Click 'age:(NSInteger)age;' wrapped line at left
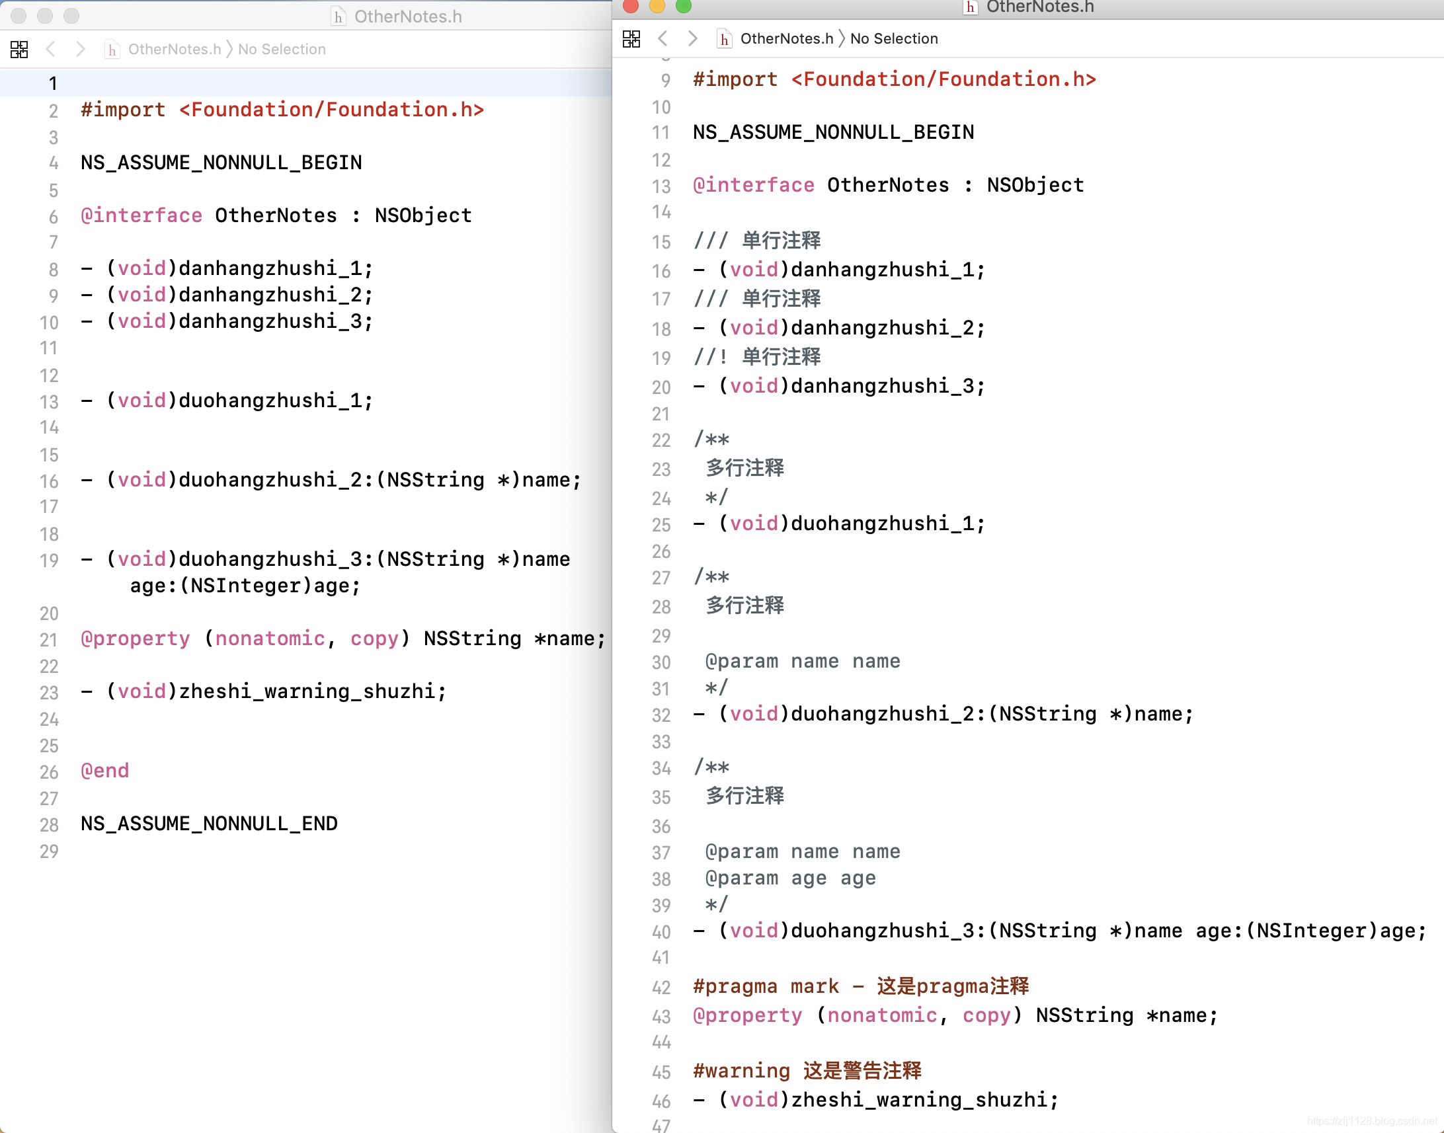 245,586
